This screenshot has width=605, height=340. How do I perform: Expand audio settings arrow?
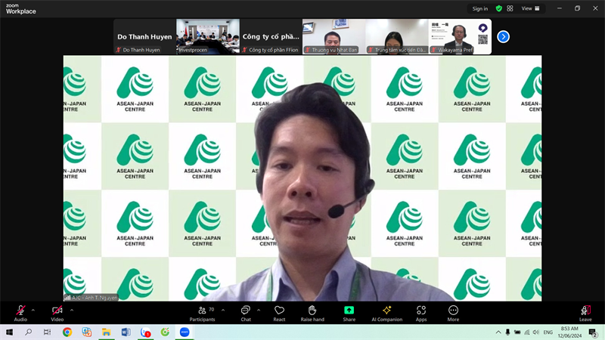click(33, 309)
